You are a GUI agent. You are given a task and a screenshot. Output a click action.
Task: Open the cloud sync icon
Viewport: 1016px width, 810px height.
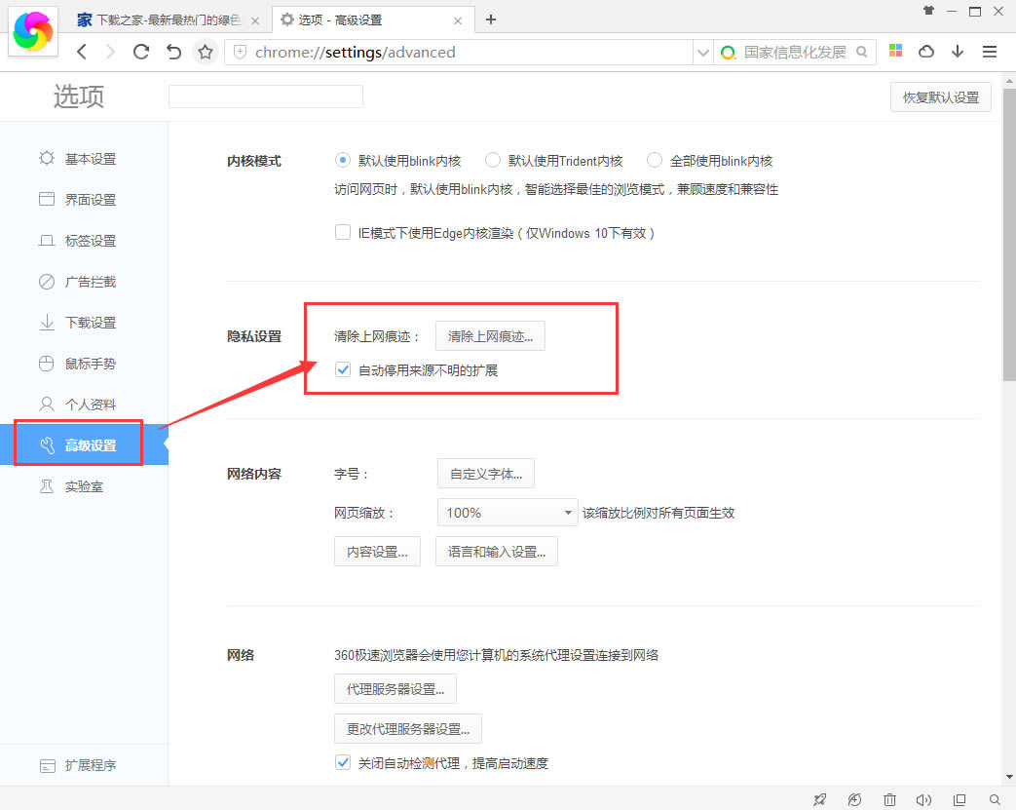pyautogui.click(x=926, y=52)
